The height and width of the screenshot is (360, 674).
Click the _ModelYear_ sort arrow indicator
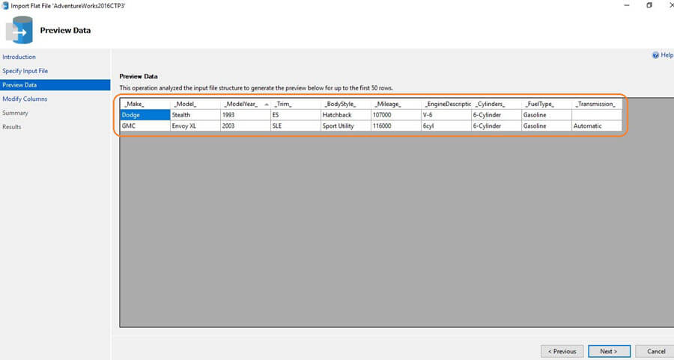pos(267,104)
